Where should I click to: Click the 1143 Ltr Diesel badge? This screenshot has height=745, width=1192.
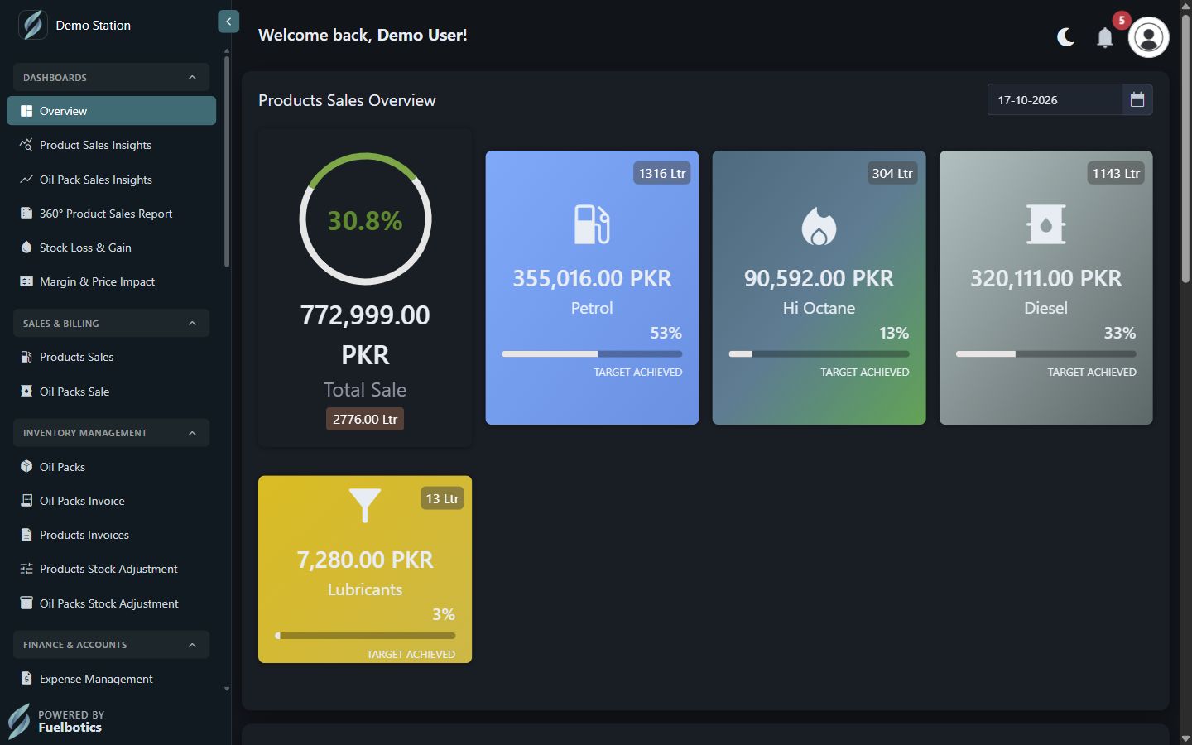1116,173
